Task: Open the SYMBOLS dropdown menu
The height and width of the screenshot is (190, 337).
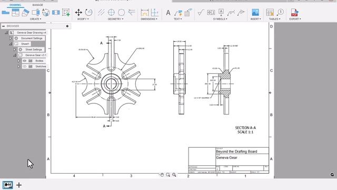Action: click(x=220, y=19)
